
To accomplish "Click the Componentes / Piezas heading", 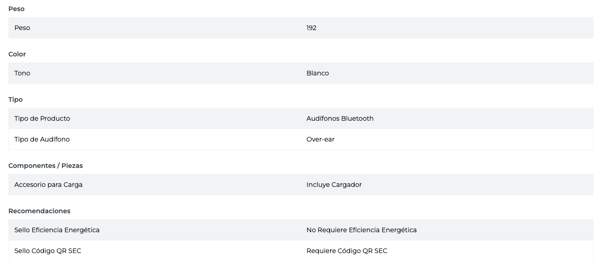I will 45,166.
